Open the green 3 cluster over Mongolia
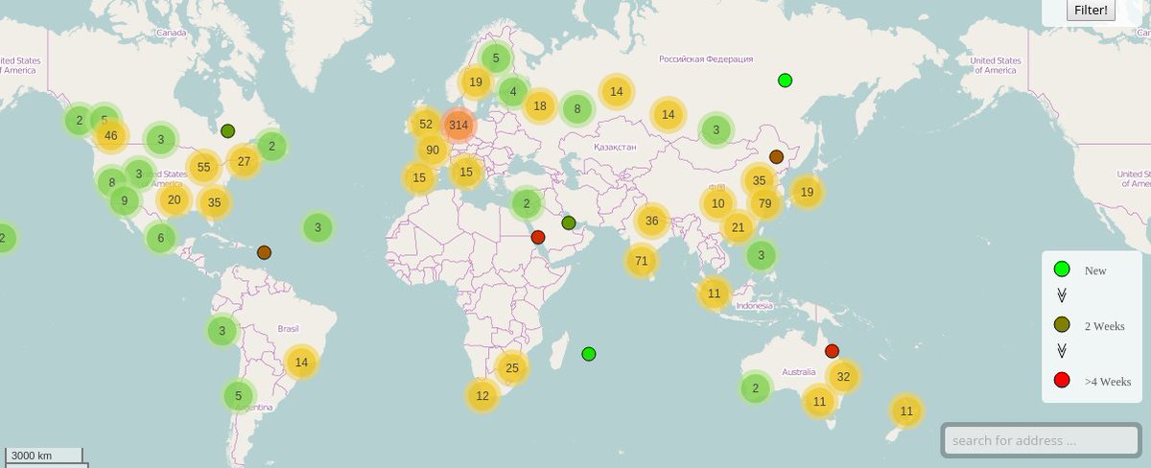Image resolution: width=1151 pixels, height=468 pixels. (716, 130)
